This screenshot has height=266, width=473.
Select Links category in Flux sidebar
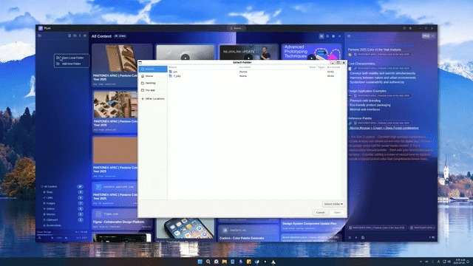[x=62, y=198]
